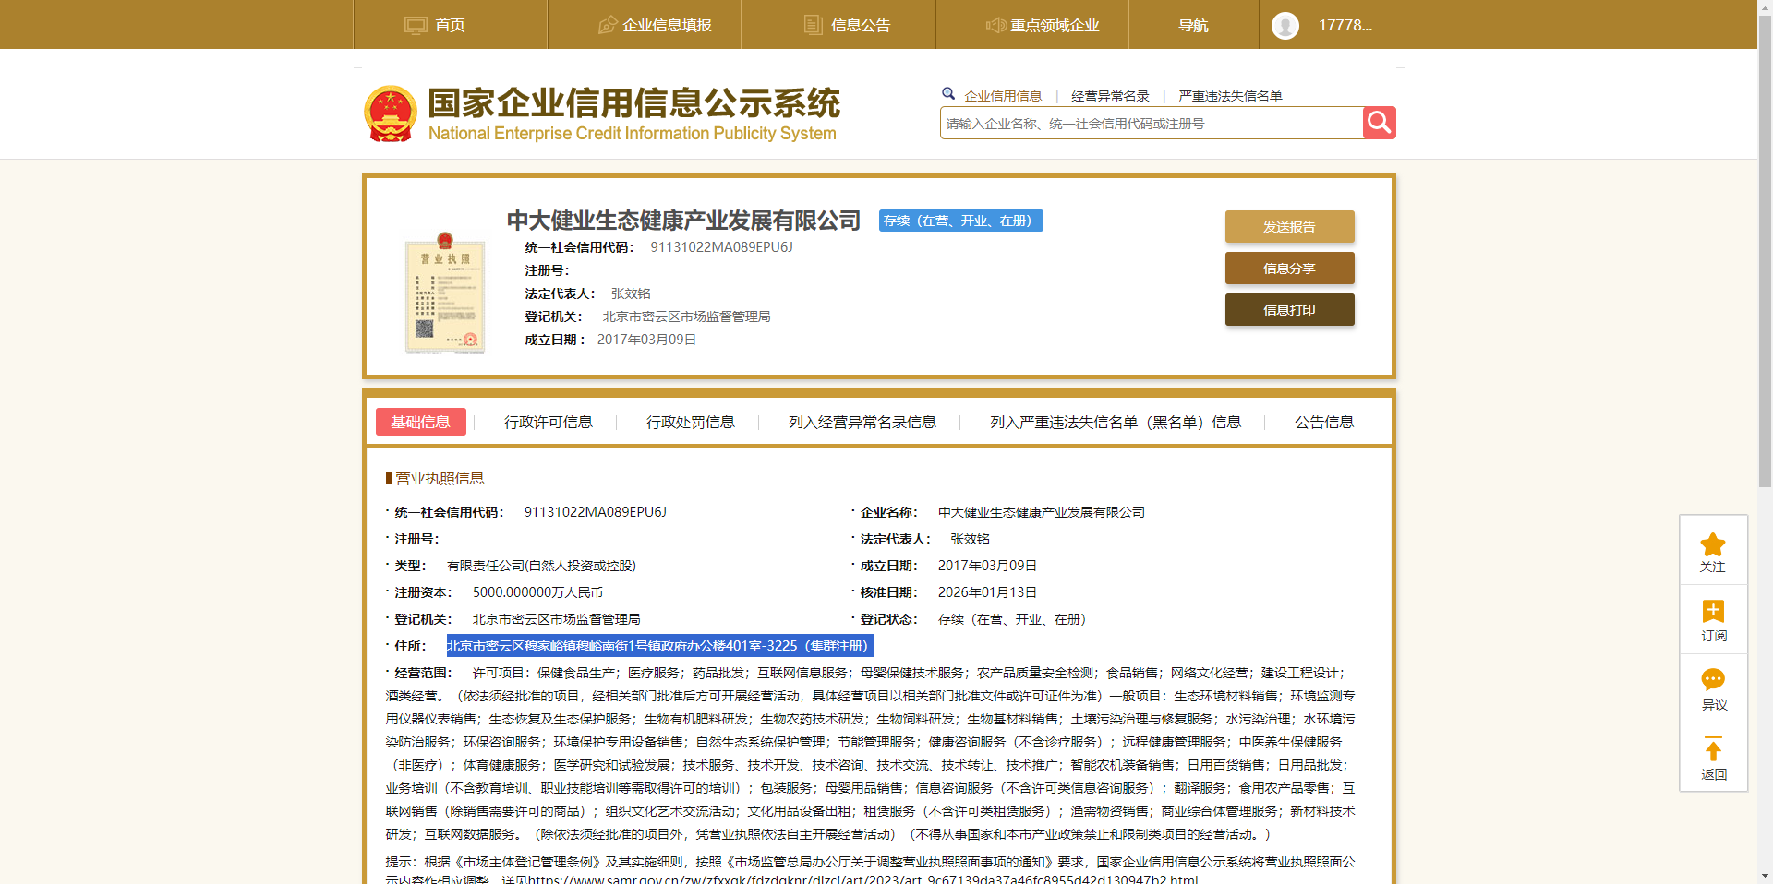Click the document icon beside 信息公告

814,25
